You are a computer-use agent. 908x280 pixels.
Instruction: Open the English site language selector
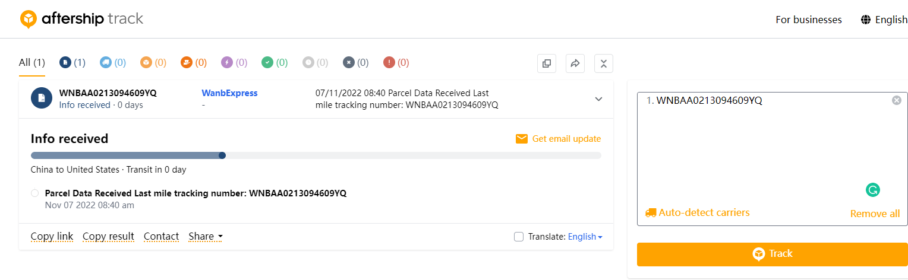(884, 20)
